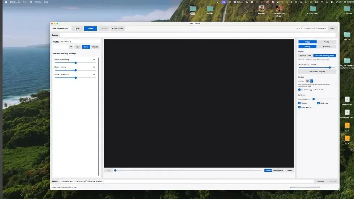Select the NewProfile Pic V2.jpg desktop file
This screenshot has width=354, height=199.
pyautogui.click(x=279, y=9)
